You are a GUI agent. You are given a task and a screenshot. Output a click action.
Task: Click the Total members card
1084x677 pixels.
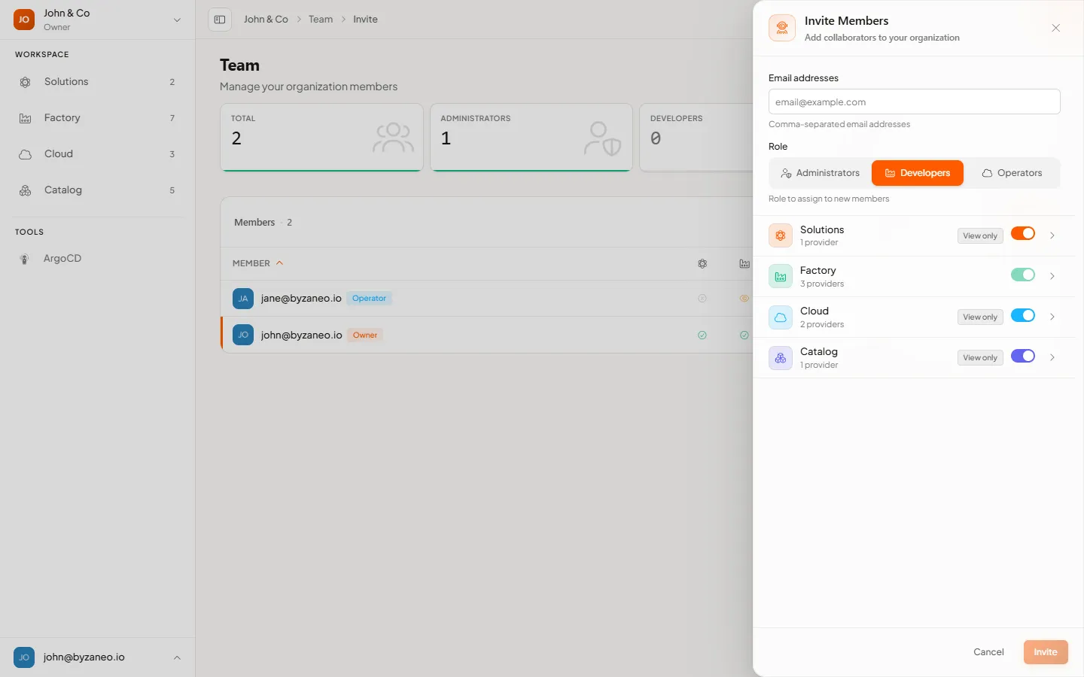321,138
